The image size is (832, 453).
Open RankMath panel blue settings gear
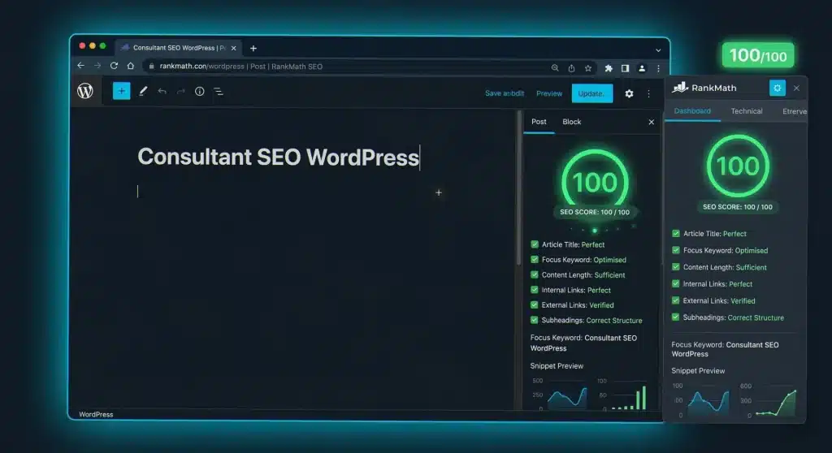pyautogui.click(x=778, y=88)
